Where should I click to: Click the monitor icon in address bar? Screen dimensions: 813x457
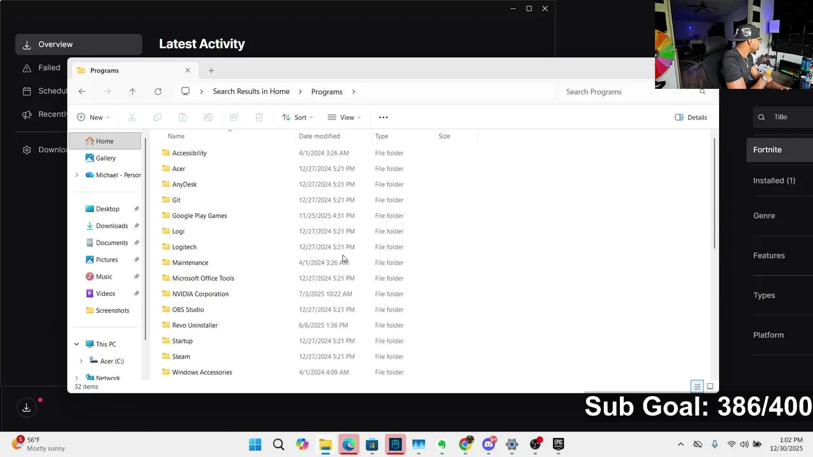click(185, 91)
